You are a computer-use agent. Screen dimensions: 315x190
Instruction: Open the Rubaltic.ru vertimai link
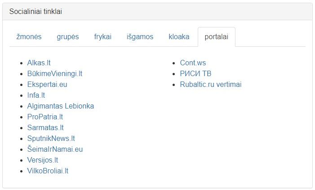(211, 85)
